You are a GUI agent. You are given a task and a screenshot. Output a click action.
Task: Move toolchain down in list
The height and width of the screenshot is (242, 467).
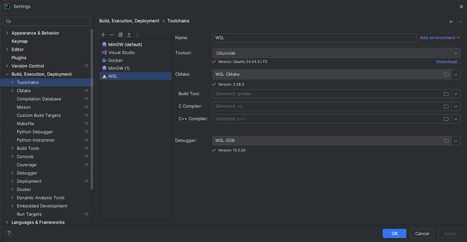tap(138, 35)
